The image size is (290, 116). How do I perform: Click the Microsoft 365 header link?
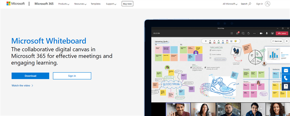pos(44,4)
